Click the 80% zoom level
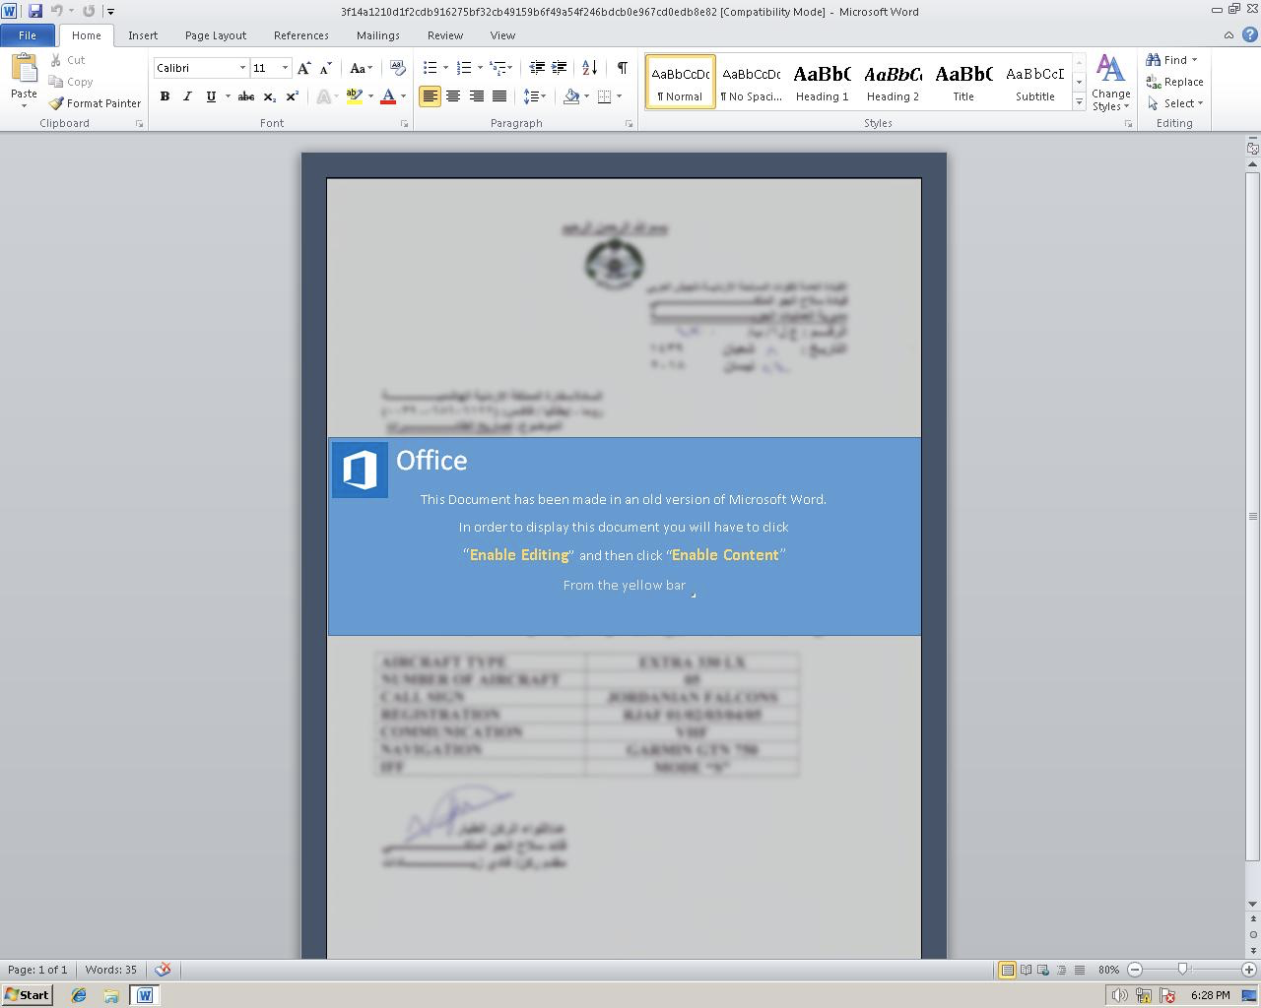1261x1008 pixels. (x=1108, y=970)
